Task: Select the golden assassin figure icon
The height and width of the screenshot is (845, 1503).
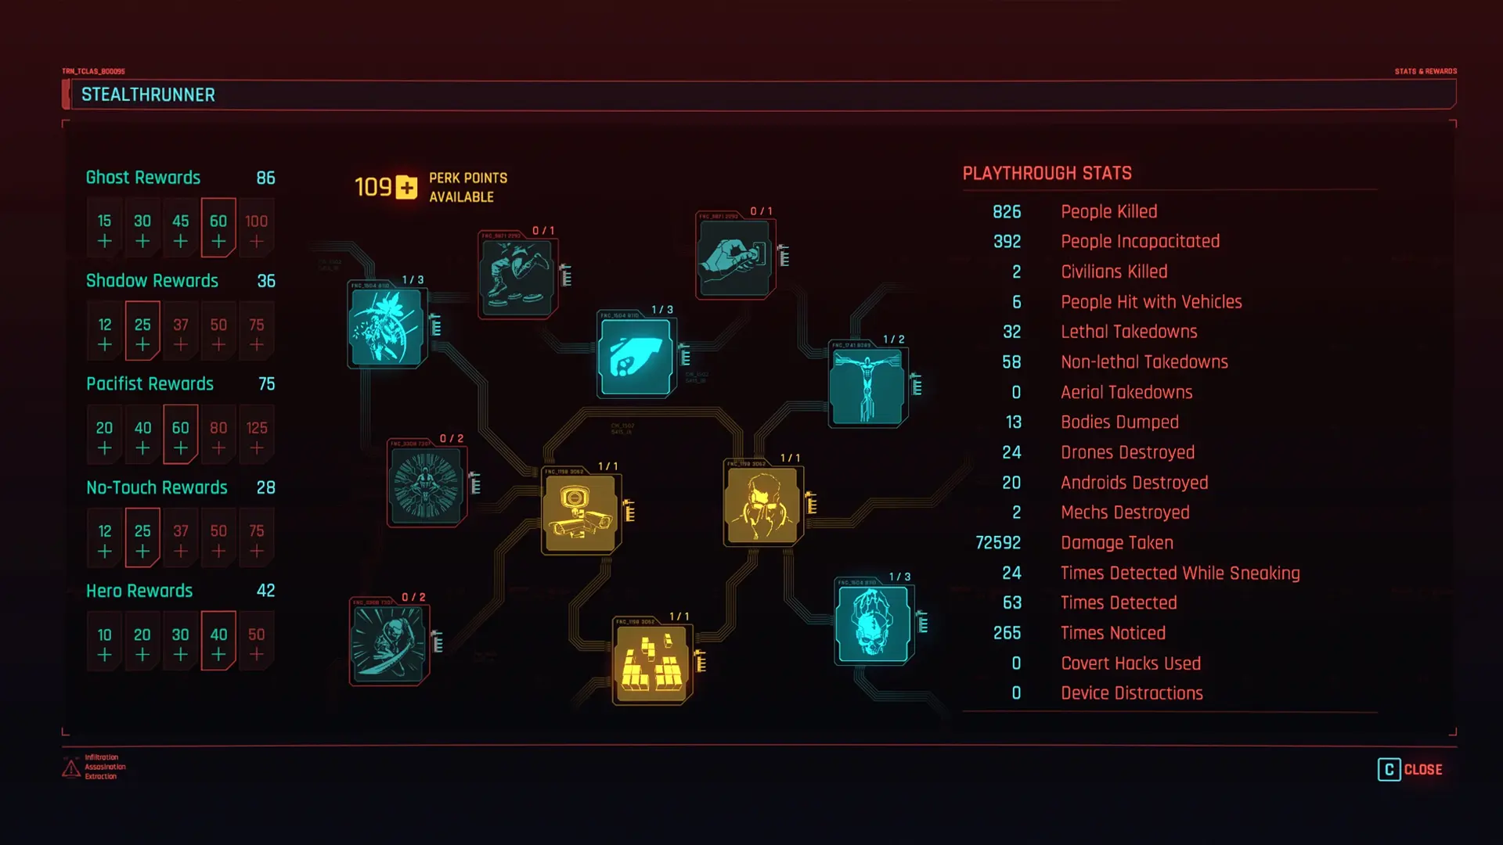Action: [x=762, y=505]
